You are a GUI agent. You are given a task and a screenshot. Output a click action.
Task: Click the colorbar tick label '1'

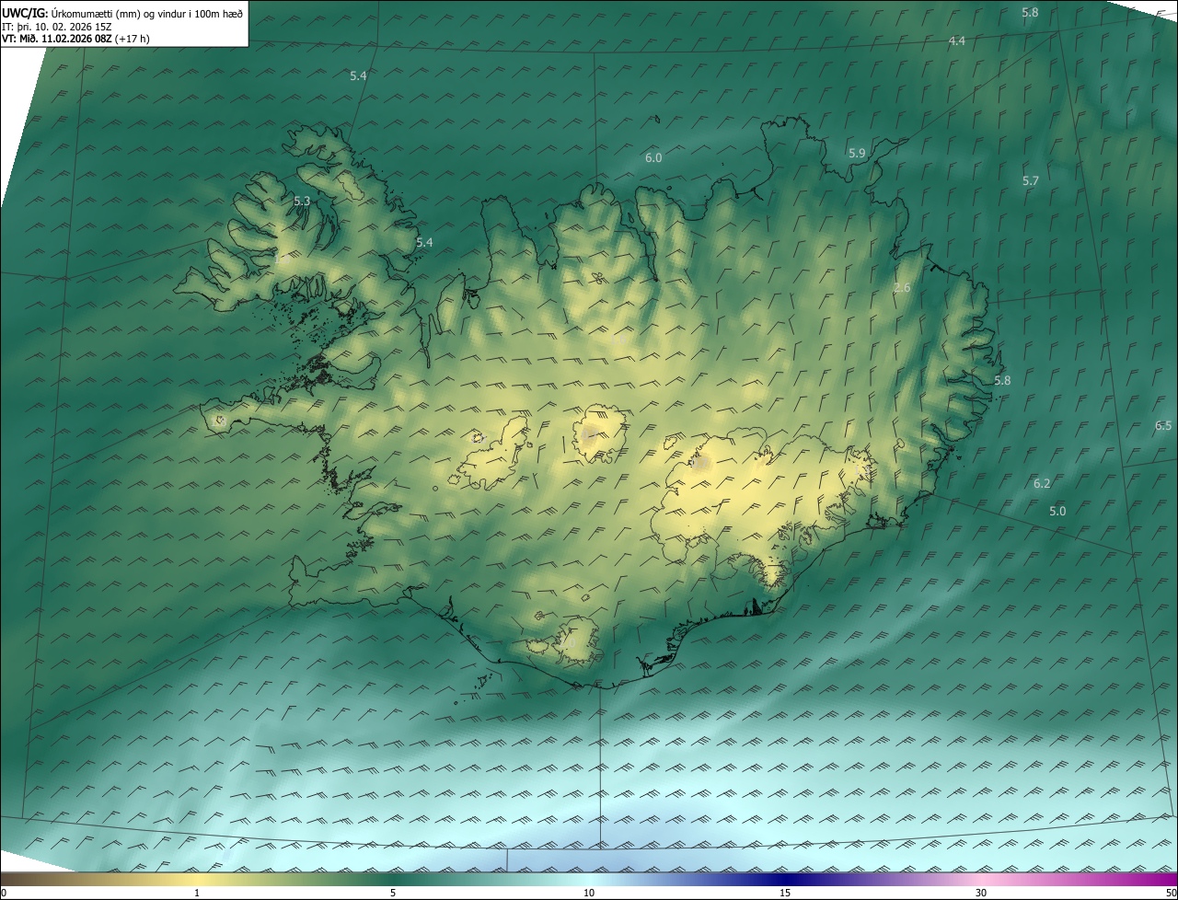pyautogui.click(x=197, y=893)
